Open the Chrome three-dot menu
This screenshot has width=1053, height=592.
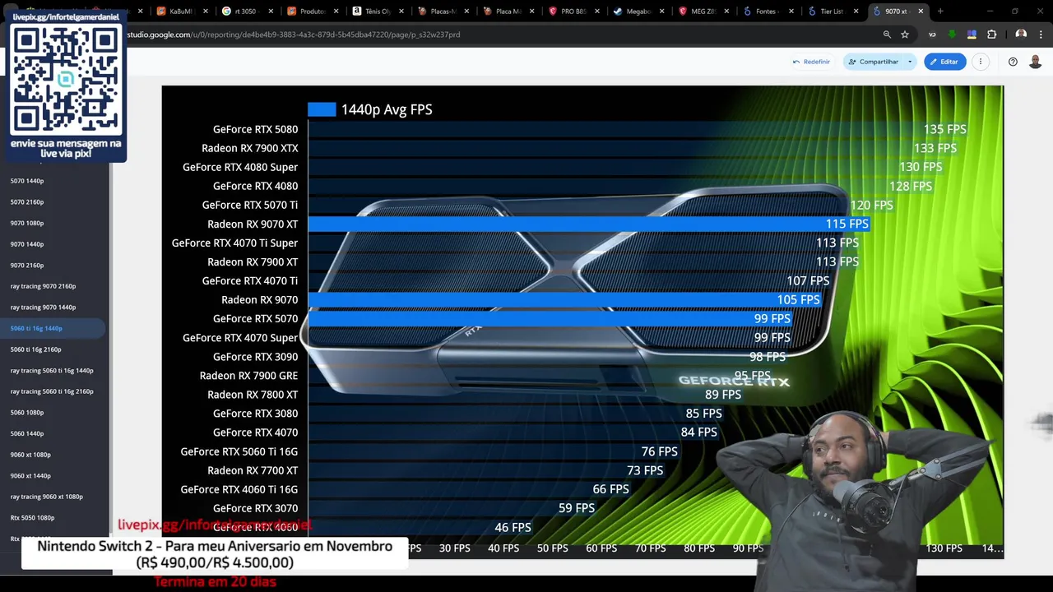1041,35
